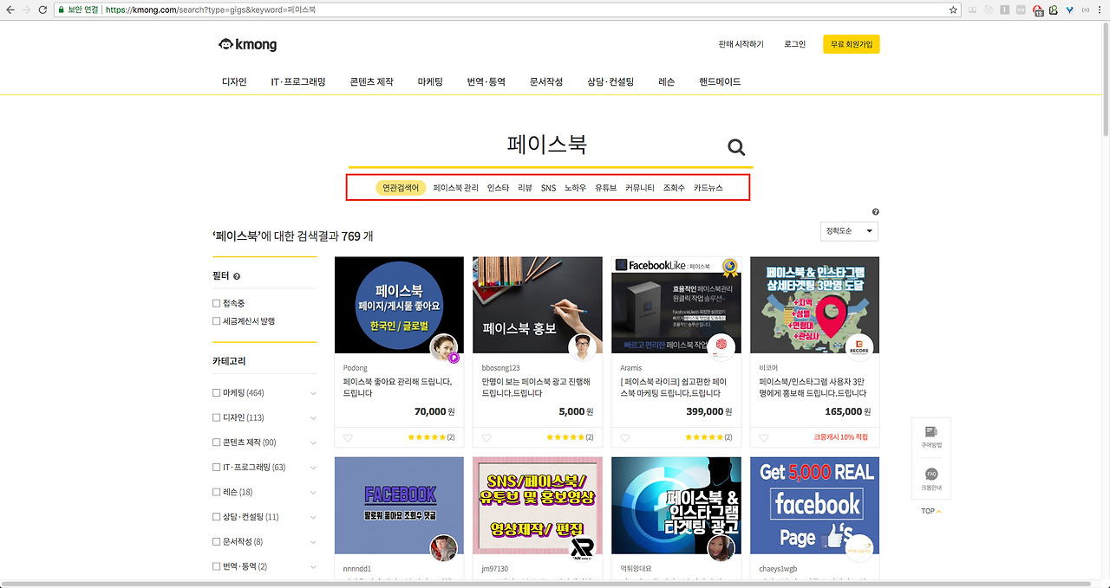Open the 핸드메이드 top menu
Viewport: 1110px width, 588px height.
(720, 82)
